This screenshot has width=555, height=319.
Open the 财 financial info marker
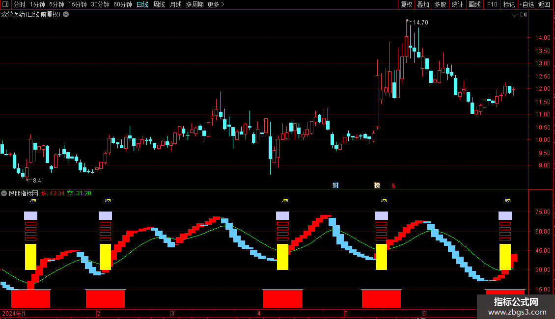click(x=335, y=186)
